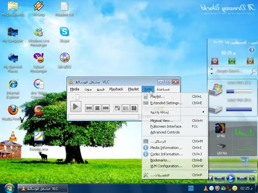
Task: Click Local Disk (D:) drive gadget
Action: (x=230, y=106)
